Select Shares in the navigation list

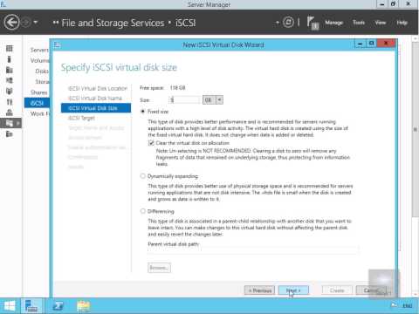click(38, 92)
